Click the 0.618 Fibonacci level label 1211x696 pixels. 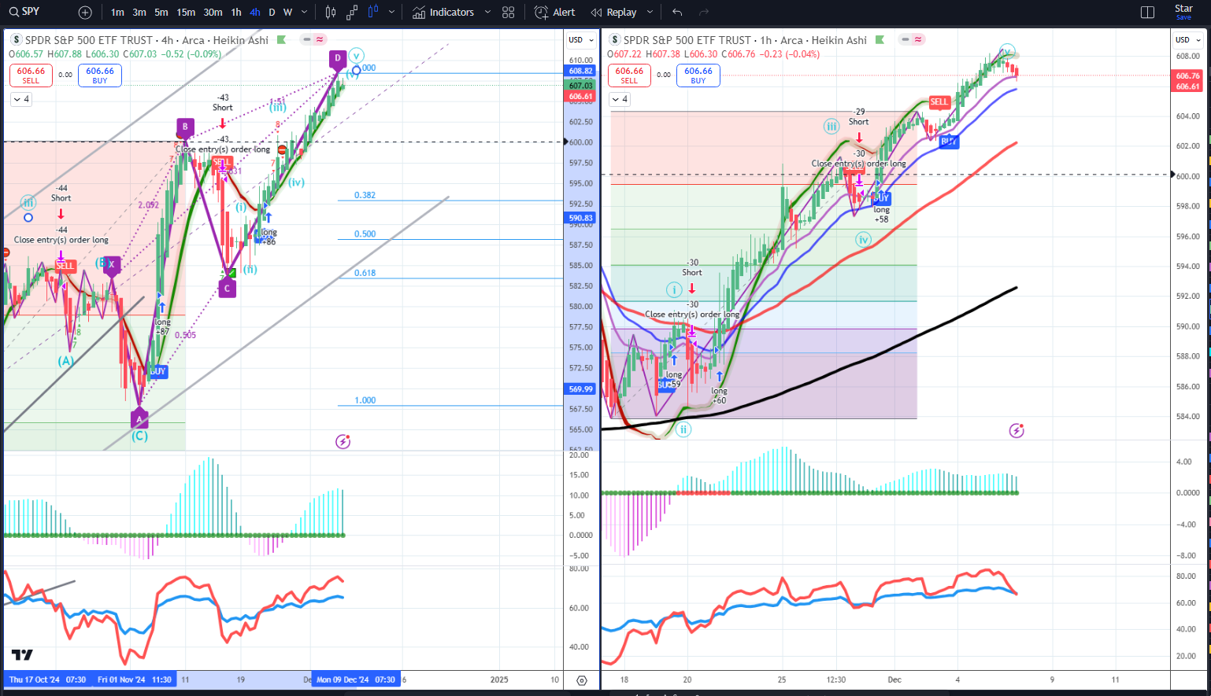[x=365, y=273]
